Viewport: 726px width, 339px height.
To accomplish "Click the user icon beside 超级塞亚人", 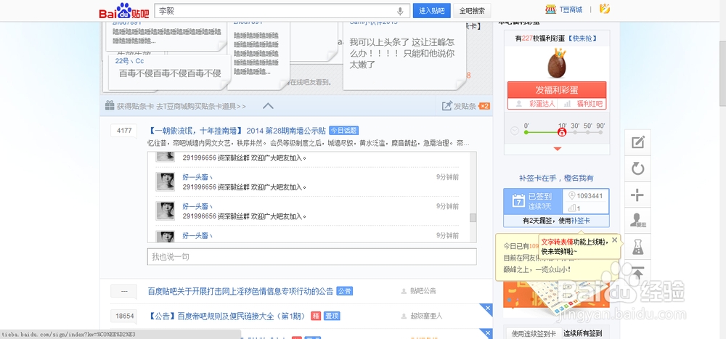I will (x=404, y=316).
